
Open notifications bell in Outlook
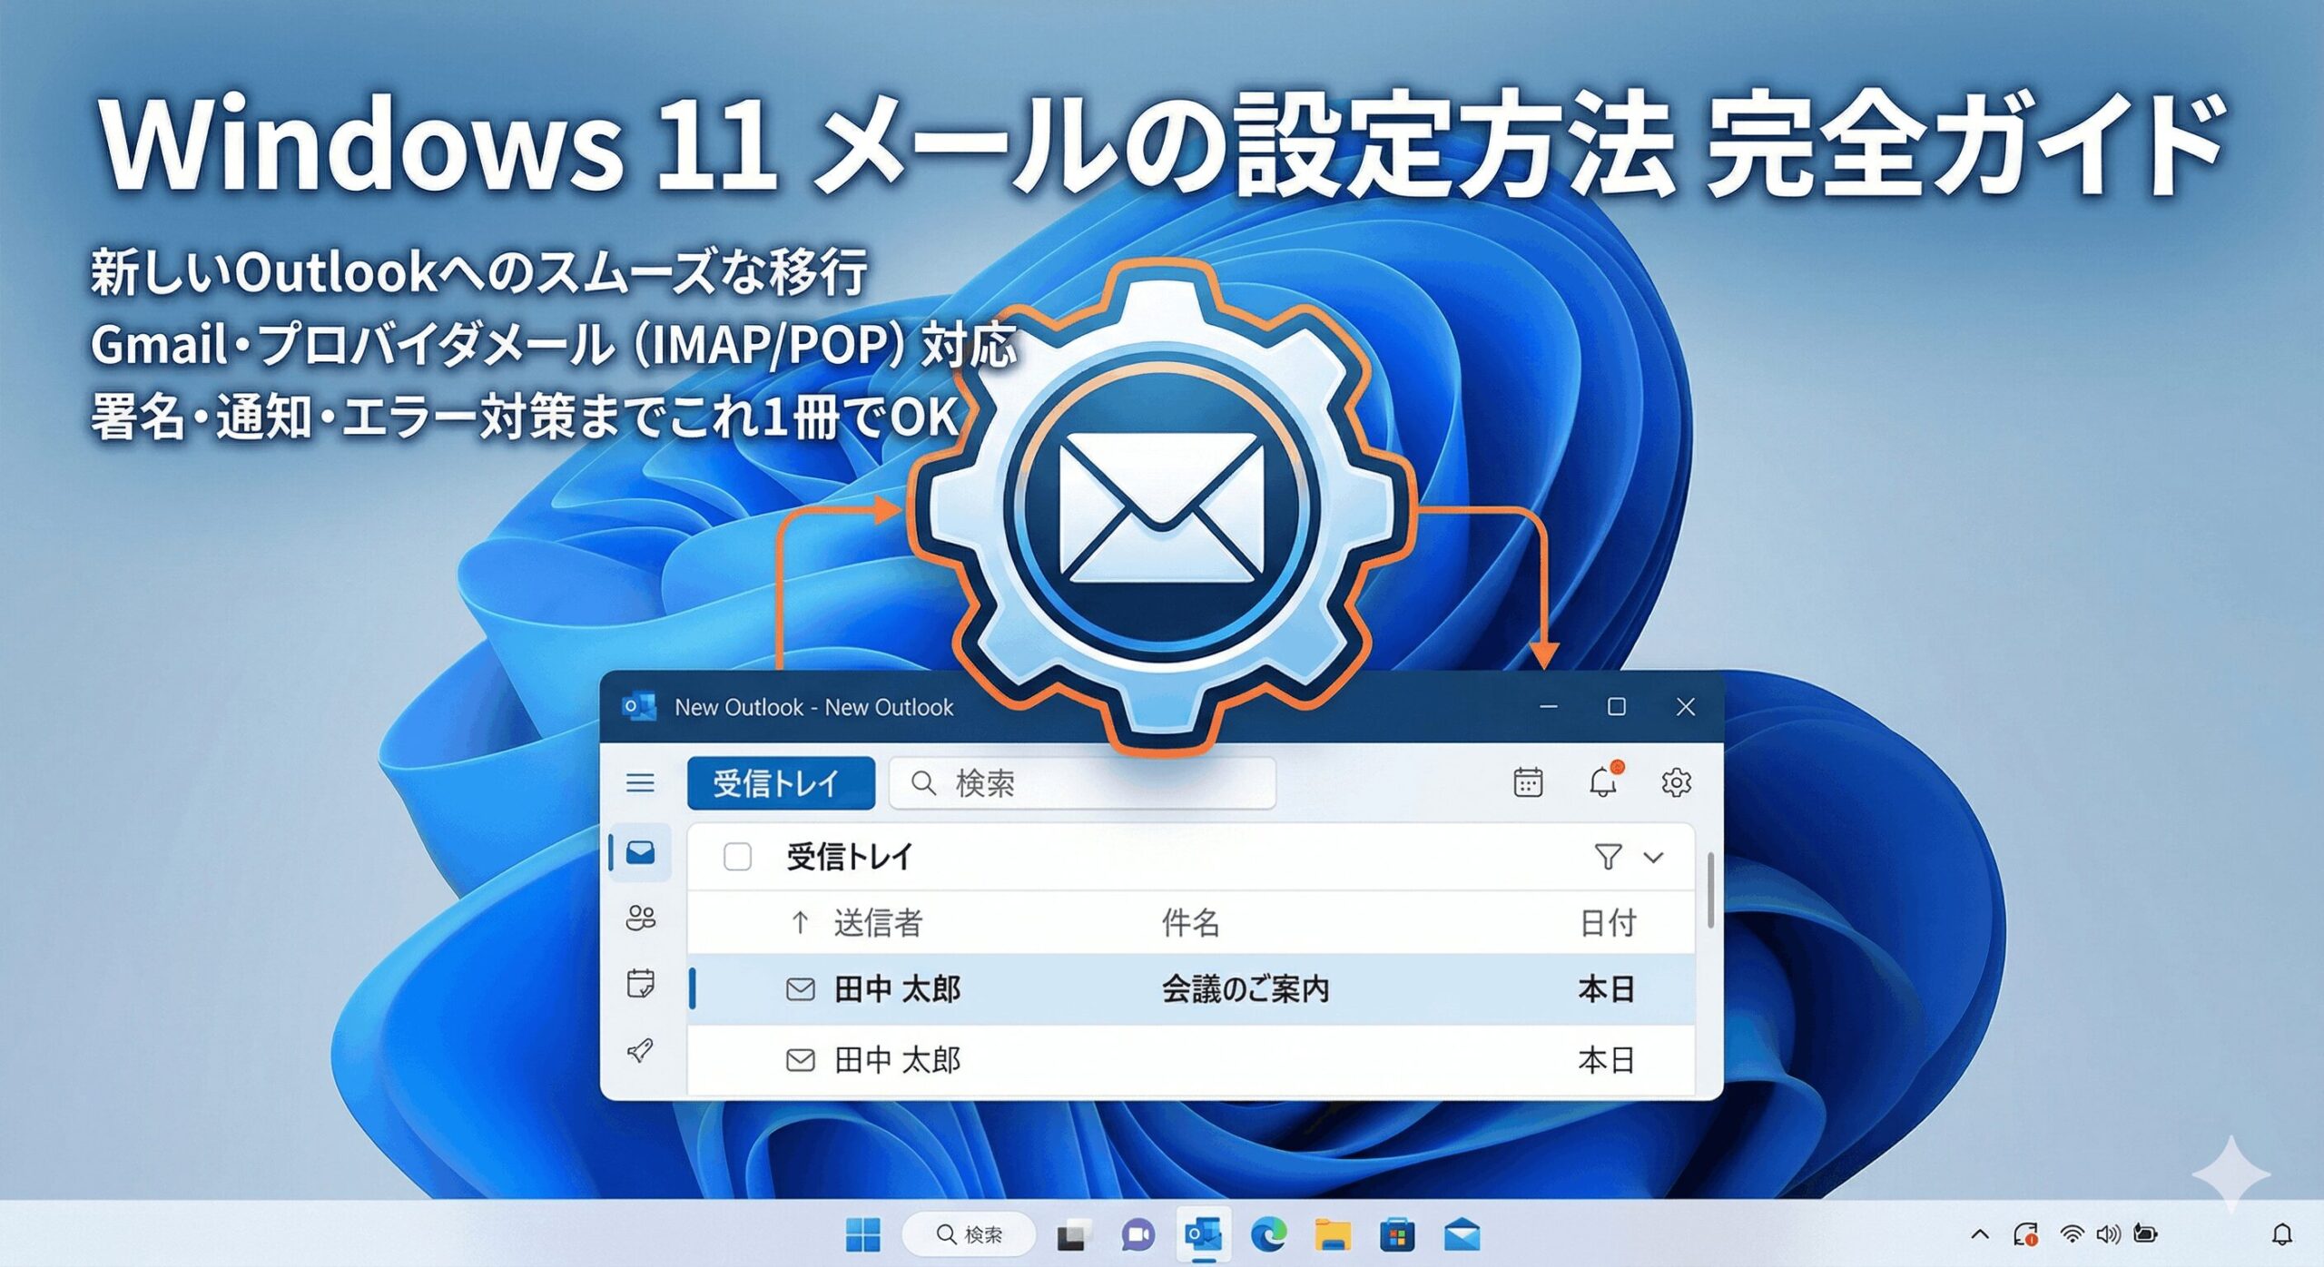pos(1603,782)
